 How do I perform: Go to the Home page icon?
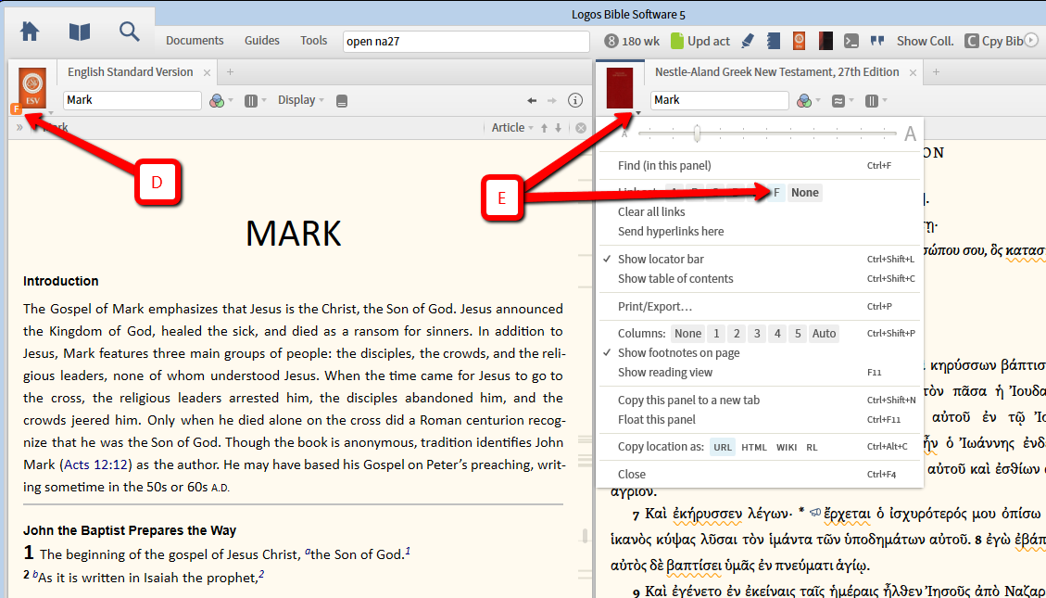[x=30, y=32]
